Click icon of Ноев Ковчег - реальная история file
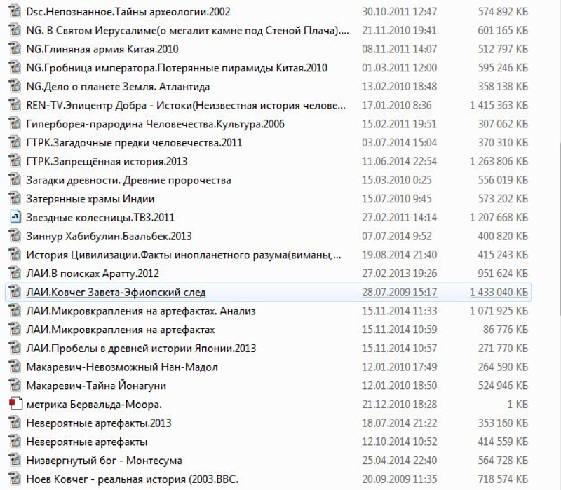Screen dimensions: 561x490 pyautogui.click(x=15, y=479)
